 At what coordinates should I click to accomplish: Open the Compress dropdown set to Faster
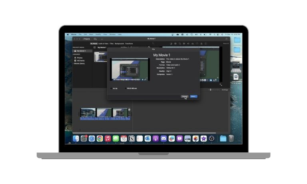point(170,74)
